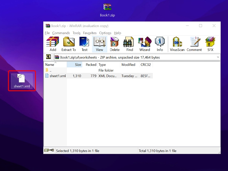The height and width of the screenshot is (171, 228).
Task: Select sheet1.xml in the archive list
Action: click(57, 76)
